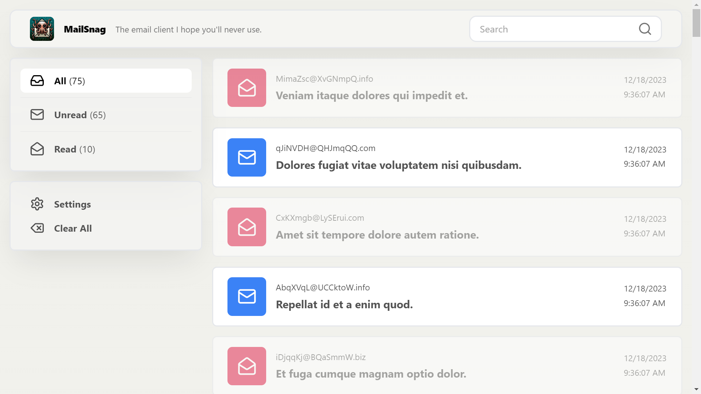The height and width of the screenshot is (394, 701).
Task: Open email 'Dolores fugiat vitae voluptatem nisi quibusdam'
Action: click(398, 165)
